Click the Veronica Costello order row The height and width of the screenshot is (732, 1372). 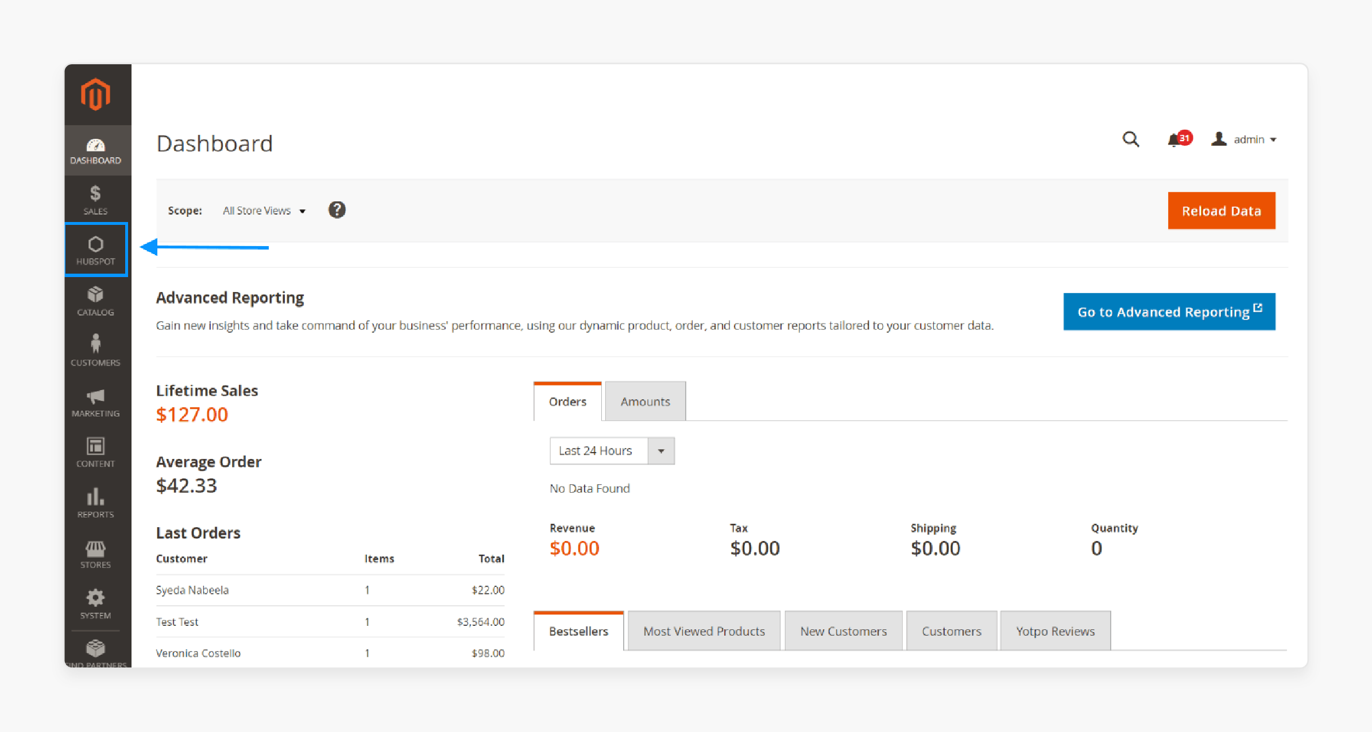click(x=330, y=653)
